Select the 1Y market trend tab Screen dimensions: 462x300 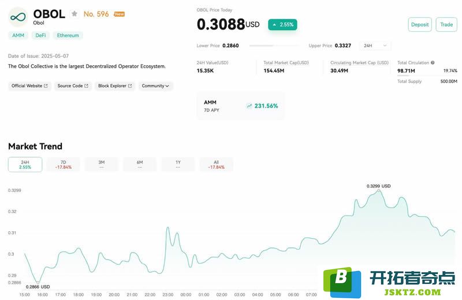(x=178, y=165)
